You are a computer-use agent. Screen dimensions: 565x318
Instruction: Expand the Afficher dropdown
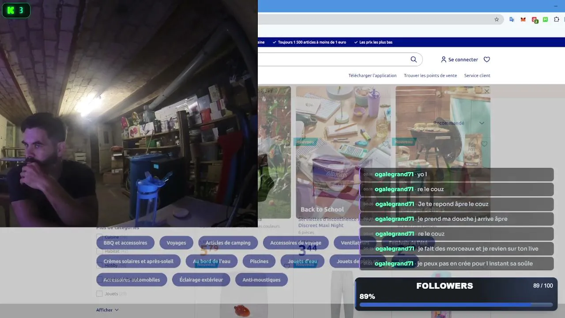click(x=107, y=310)
